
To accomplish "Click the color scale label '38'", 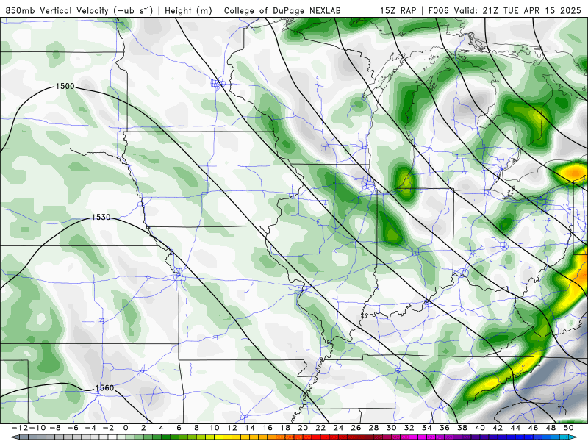I will (x=462, y=428).
